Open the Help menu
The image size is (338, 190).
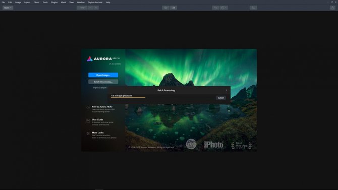click(108, 2)
